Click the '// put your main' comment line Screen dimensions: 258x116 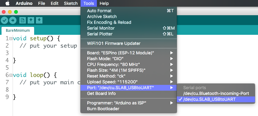[x=50, y=82]
